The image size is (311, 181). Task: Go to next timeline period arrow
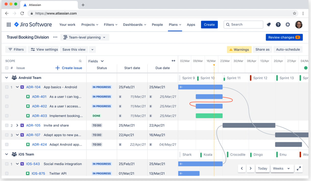point(250,168)
